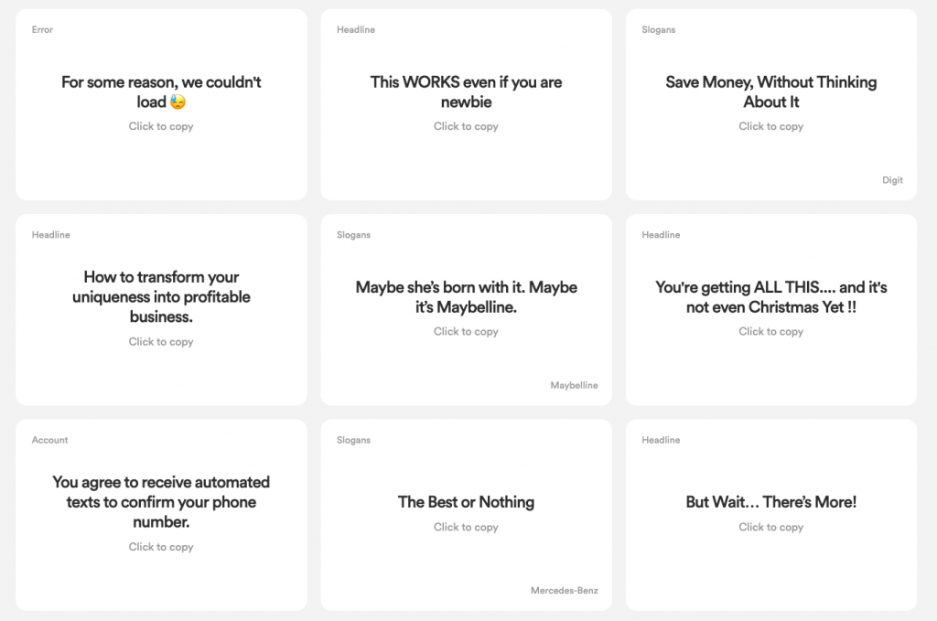Click the Digit brand label
The image size is (937, 621).
point(892,180)
